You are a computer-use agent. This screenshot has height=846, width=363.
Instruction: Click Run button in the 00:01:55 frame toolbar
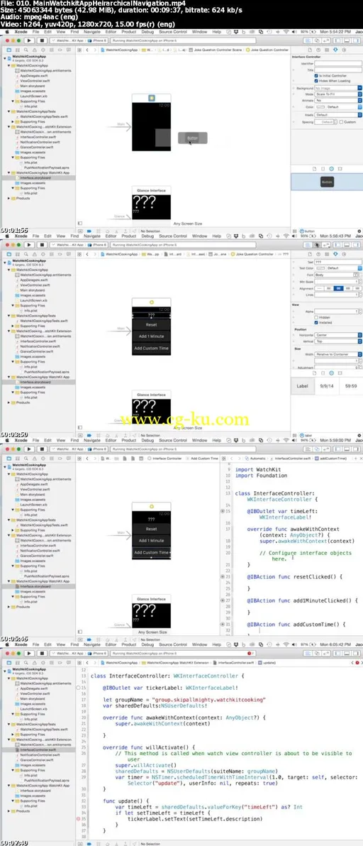(x=28, y=40)
